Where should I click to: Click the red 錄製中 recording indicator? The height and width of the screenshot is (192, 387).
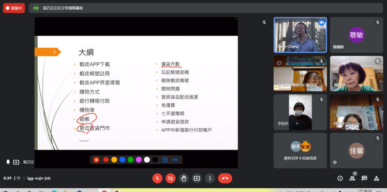14,8
